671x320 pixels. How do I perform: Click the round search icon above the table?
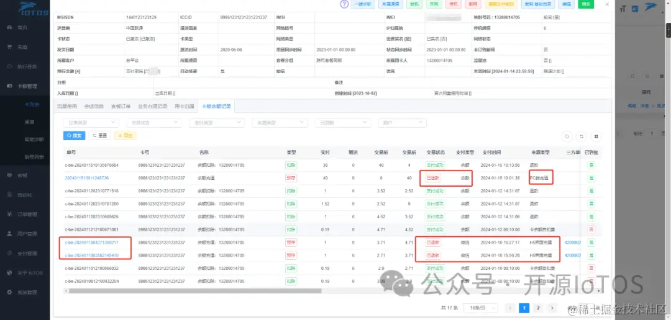tap(567, 136)
